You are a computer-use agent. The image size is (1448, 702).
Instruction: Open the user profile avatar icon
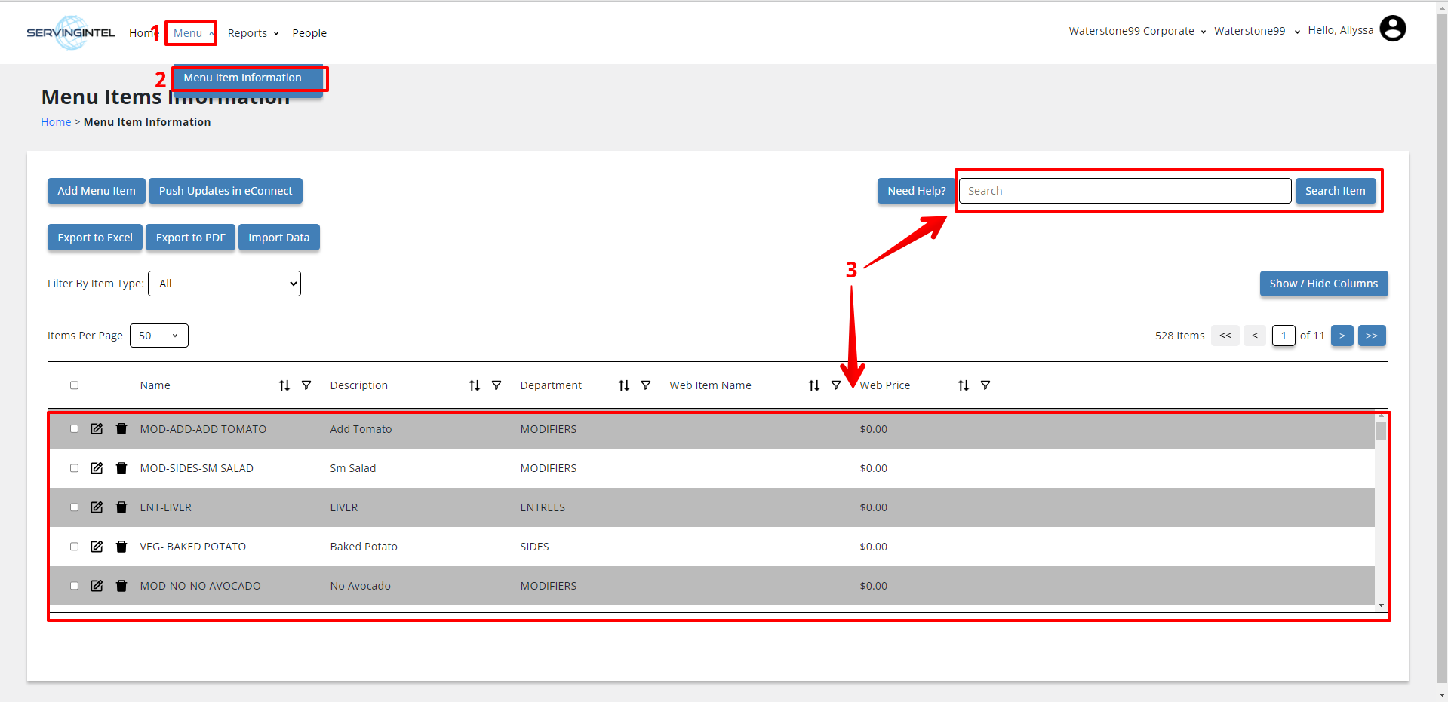[x=1392, y=29]
